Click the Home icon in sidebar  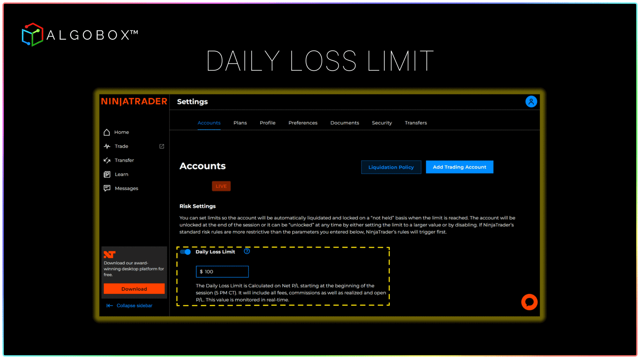[107, 132]
